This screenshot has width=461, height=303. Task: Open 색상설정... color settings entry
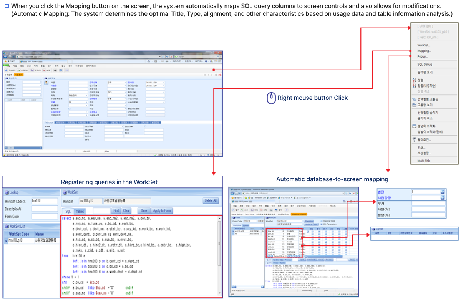[x=424, y=153]
